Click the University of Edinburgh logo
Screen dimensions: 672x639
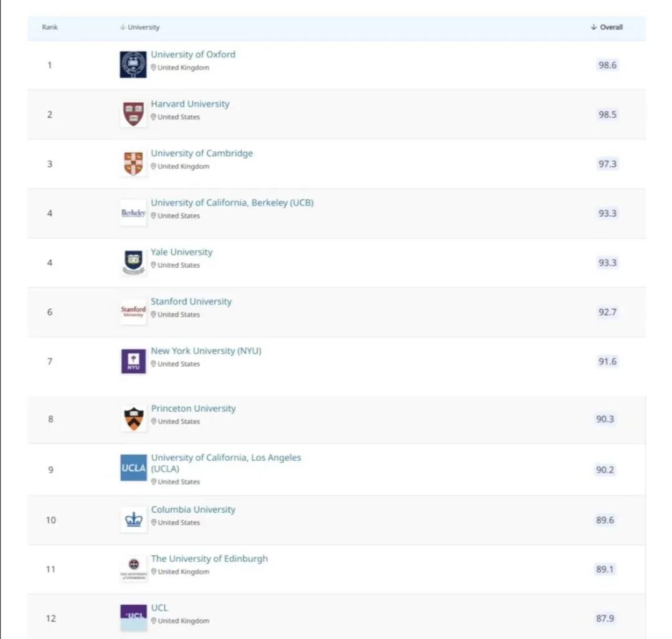click(133, 569)
